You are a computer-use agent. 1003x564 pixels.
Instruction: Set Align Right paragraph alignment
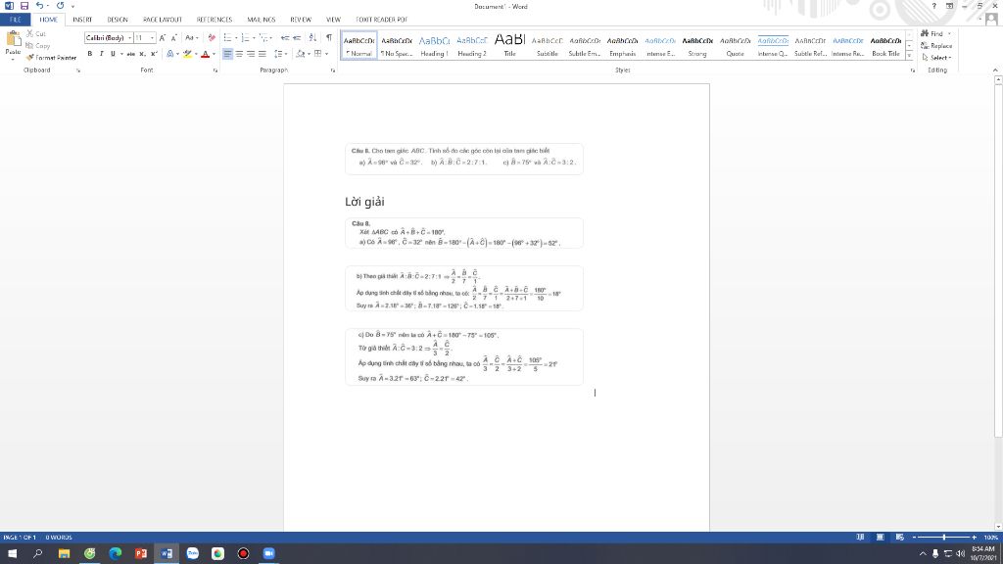(x=251, y=54)
